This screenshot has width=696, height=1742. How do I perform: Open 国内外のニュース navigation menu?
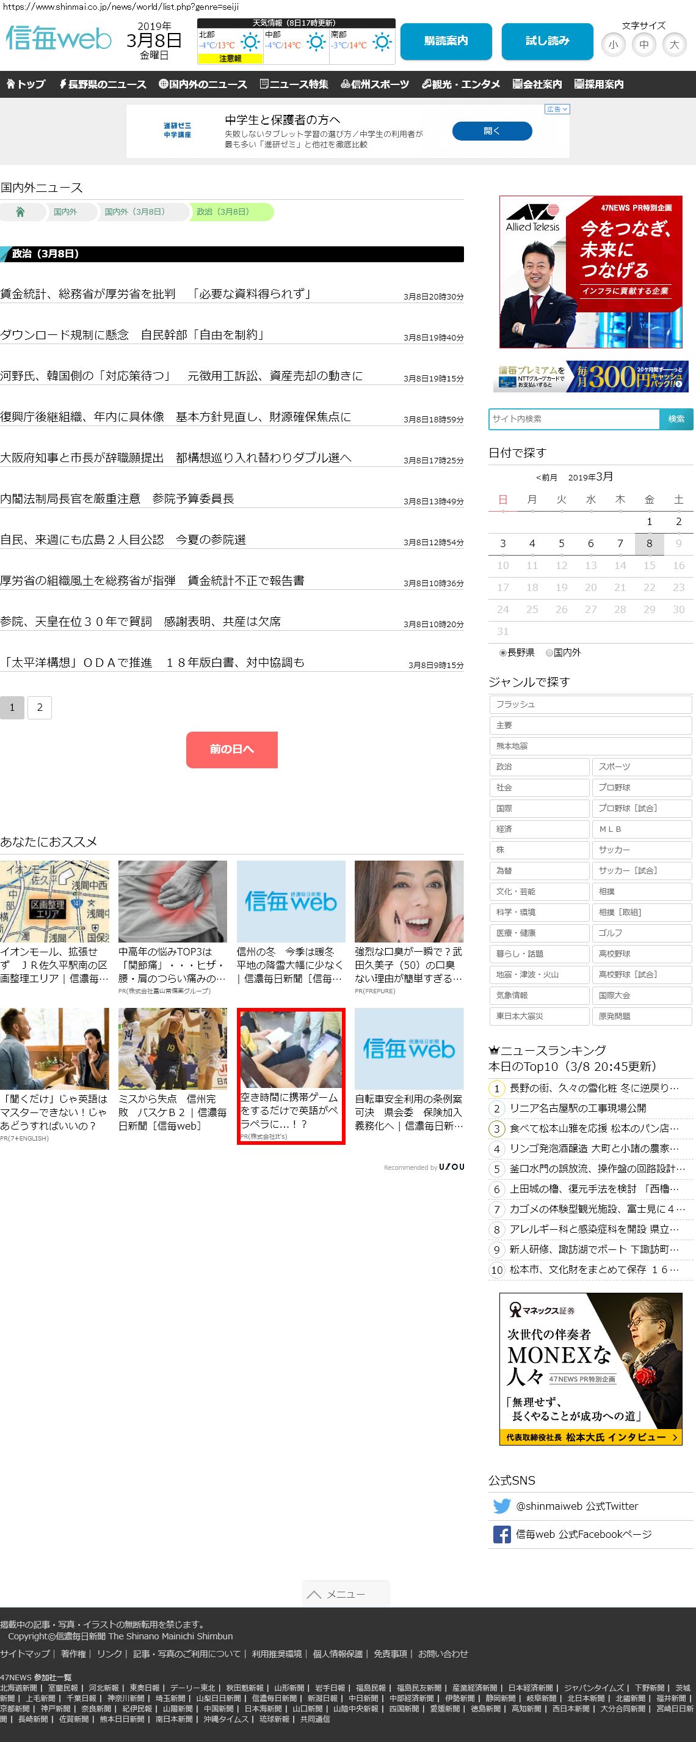pyautogui.click(x=203, y=84)
